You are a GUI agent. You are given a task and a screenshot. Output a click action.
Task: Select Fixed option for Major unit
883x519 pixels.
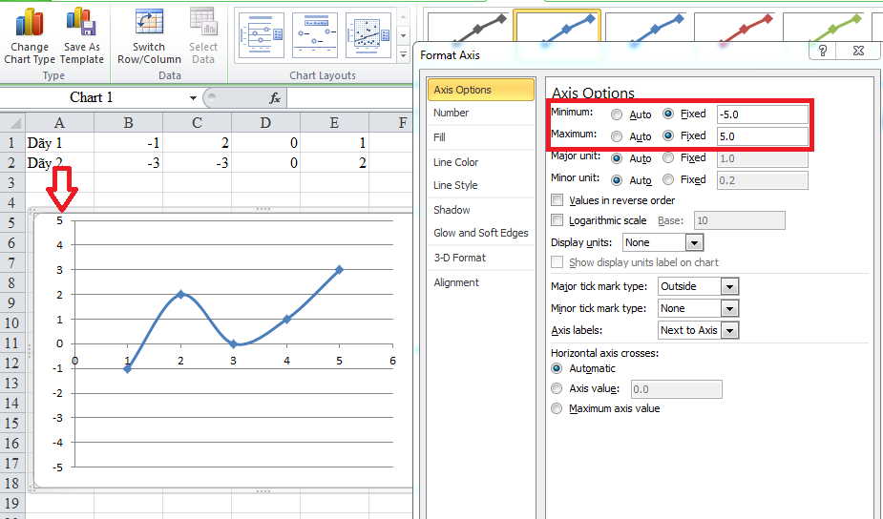(x=668, y=158)
